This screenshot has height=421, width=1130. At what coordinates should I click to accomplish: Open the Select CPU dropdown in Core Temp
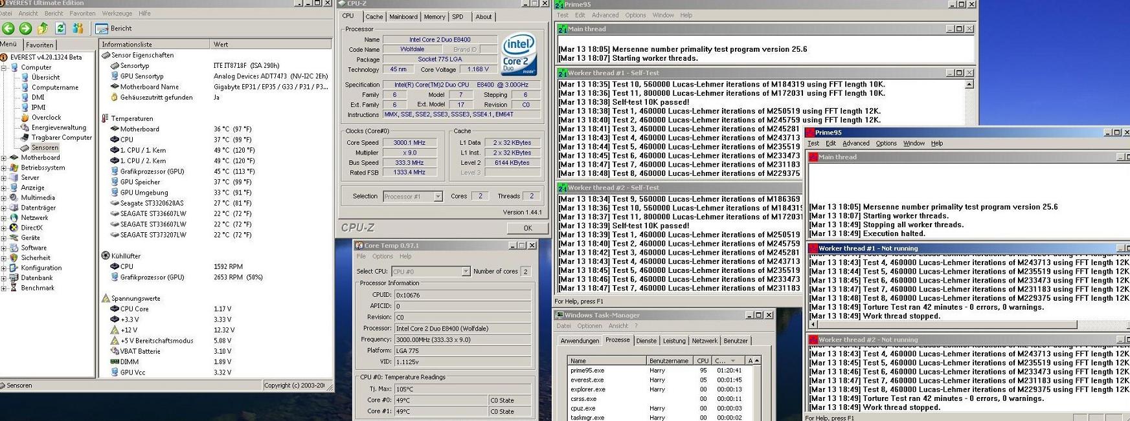(466, 272)
